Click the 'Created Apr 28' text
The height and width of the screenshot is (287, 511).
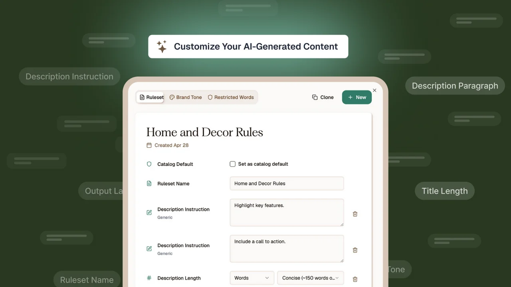(x=171, y=145)
